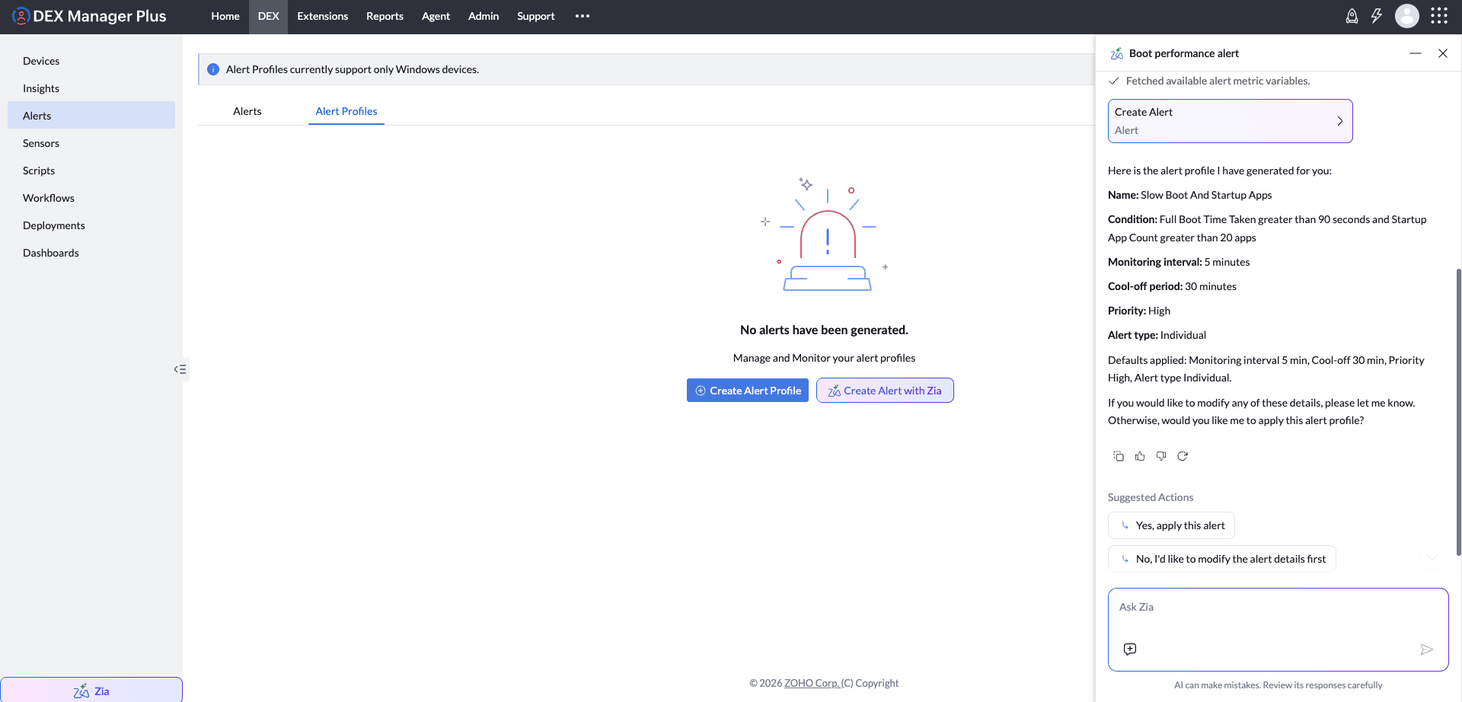Jump to latest message in chat
This screenshot has height=702, width=1462.
tap(1432, 558)
